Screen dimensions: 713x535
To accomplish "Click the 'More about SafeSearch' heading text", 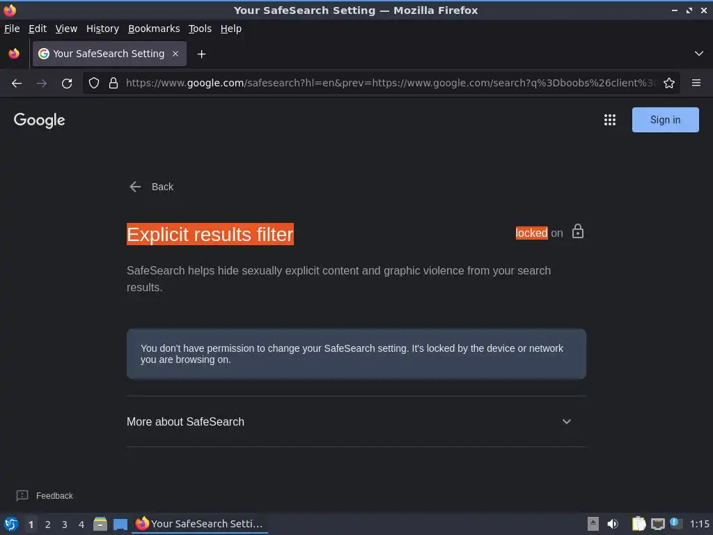I will point(185,421).
